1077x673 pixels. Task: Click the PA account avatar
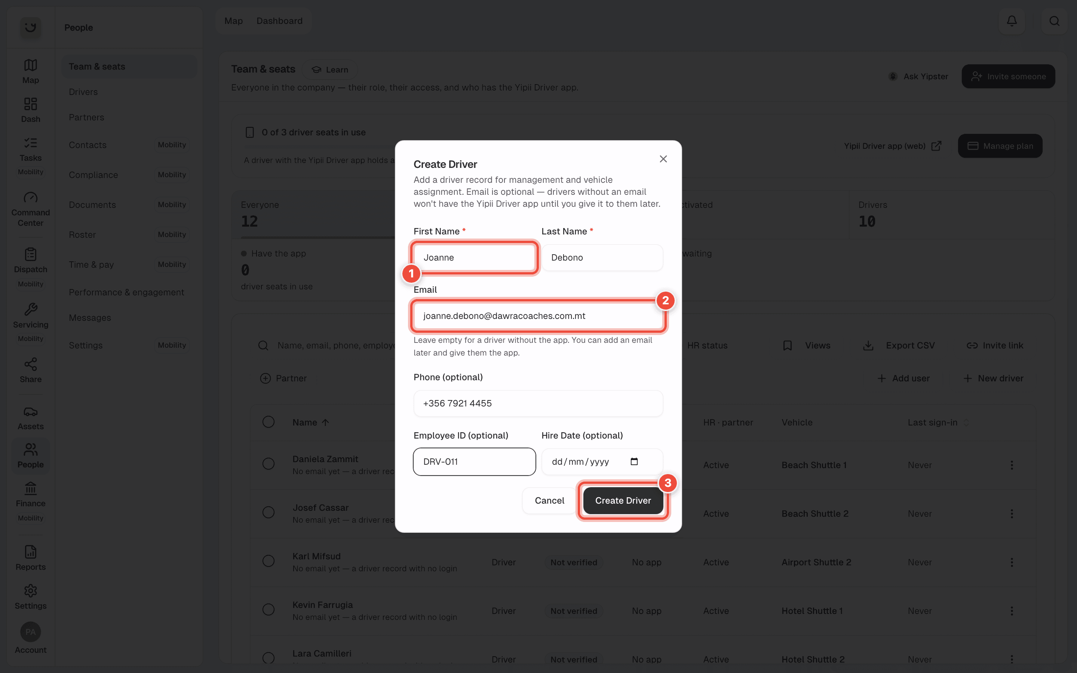(30, 632)
